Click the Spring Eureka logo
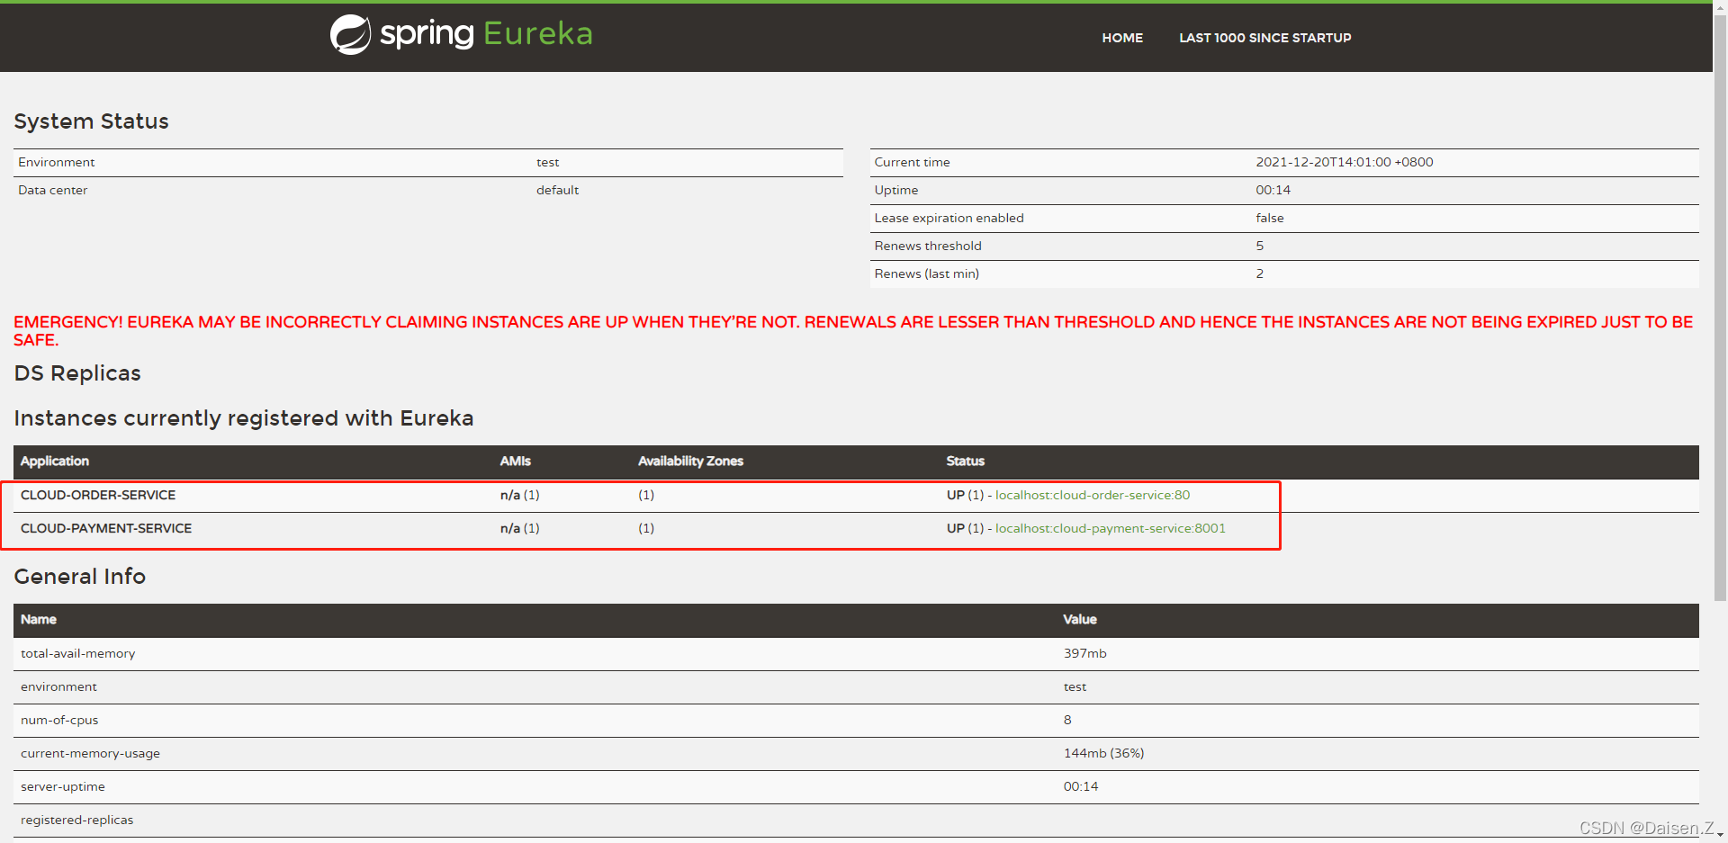The width and height of the screenshot is (1728, 843). (461, 34)
